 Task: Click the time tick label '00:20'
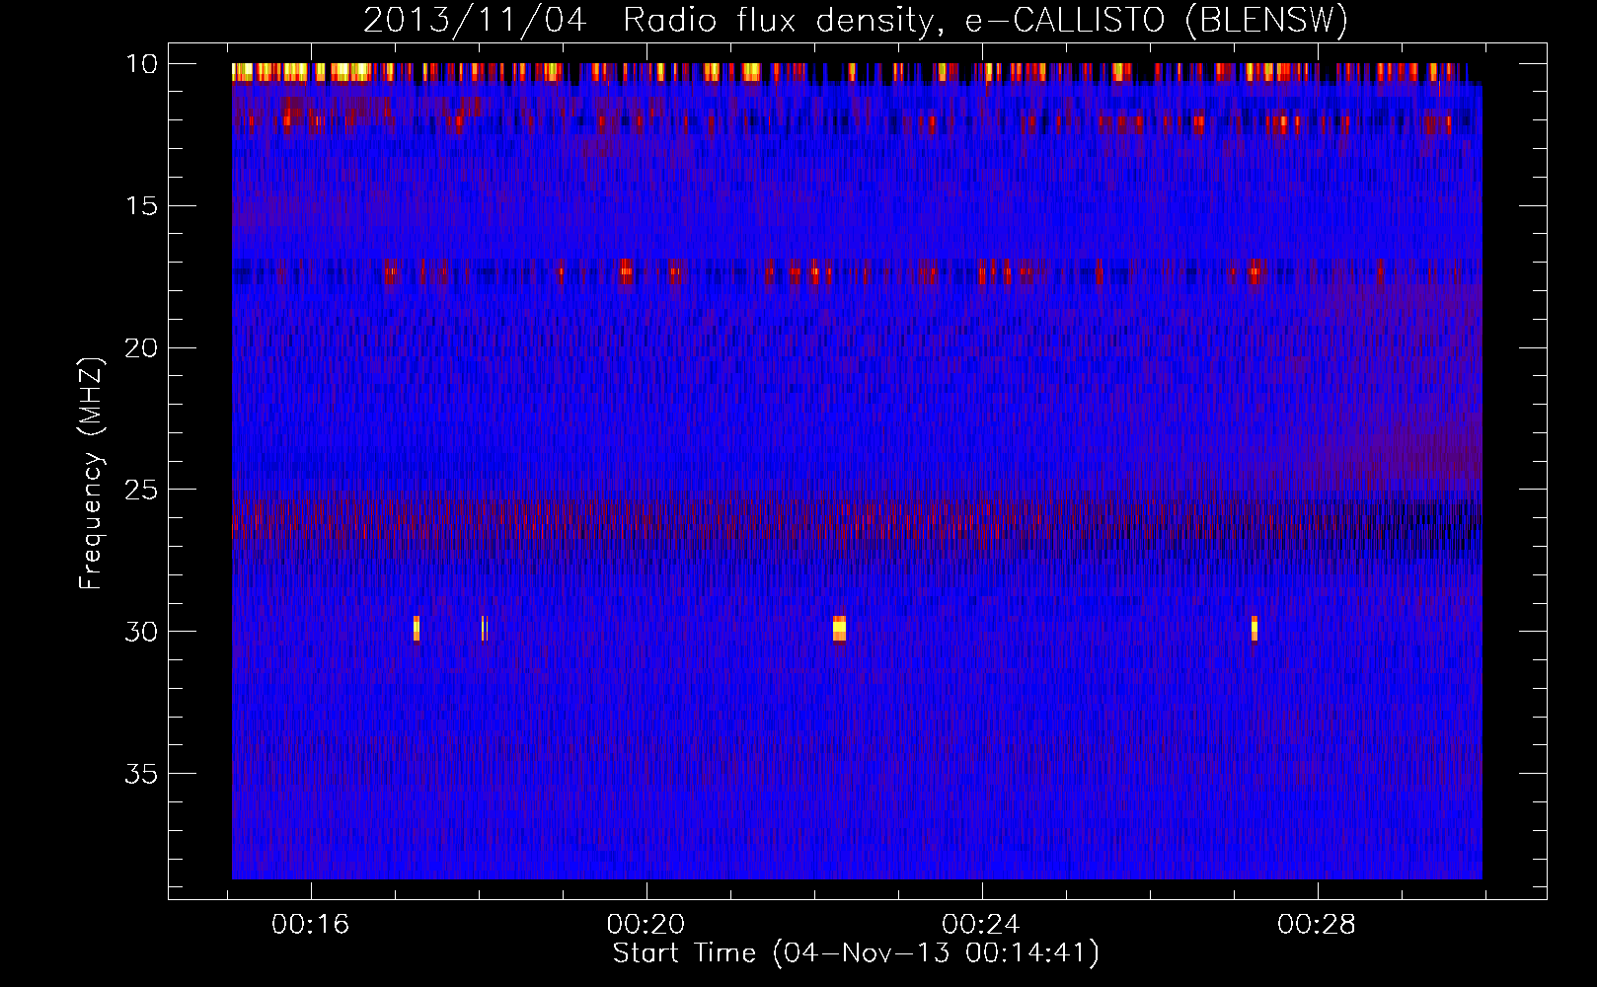646,924
